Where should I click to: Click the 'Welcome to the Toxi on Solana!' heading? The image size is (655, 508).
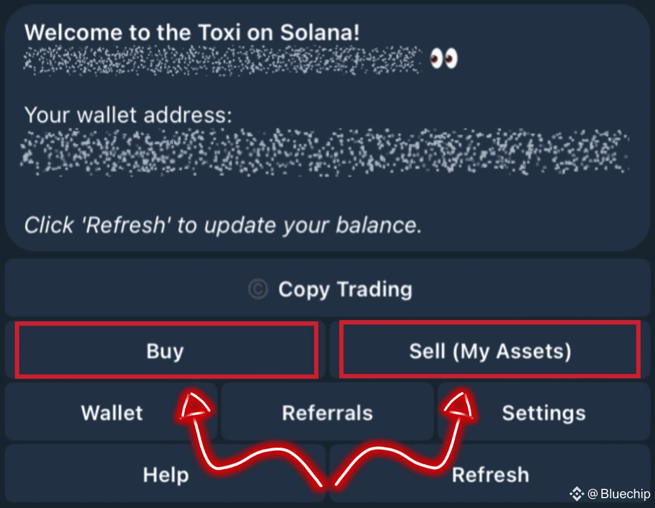pyautogui.click(x=192, y=32)
